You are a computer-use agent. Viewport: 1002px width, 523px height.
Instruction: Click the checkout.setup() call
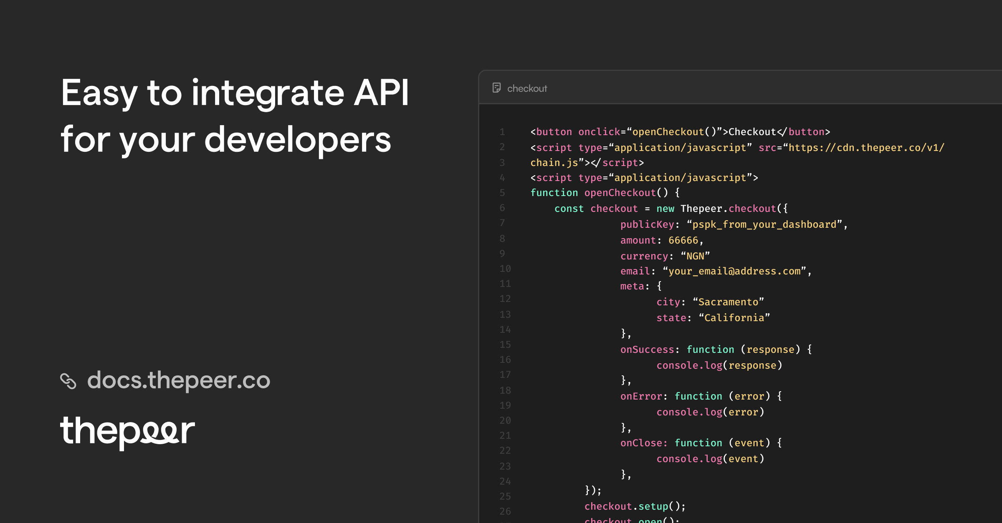(x=634, y=506)
